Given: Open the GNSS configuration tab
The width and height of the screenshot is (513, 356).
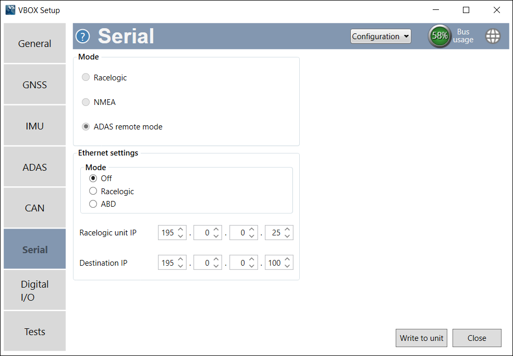Looking at the screenshot, I should [34, 84].
